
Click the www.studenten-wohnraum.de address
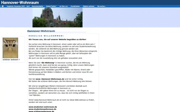[x=43, y=107]
